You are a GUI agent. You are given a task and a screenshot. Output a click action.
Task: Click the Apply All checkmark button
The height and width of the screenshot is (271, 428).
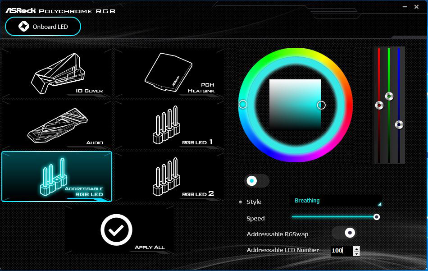[x=119, y=230]
